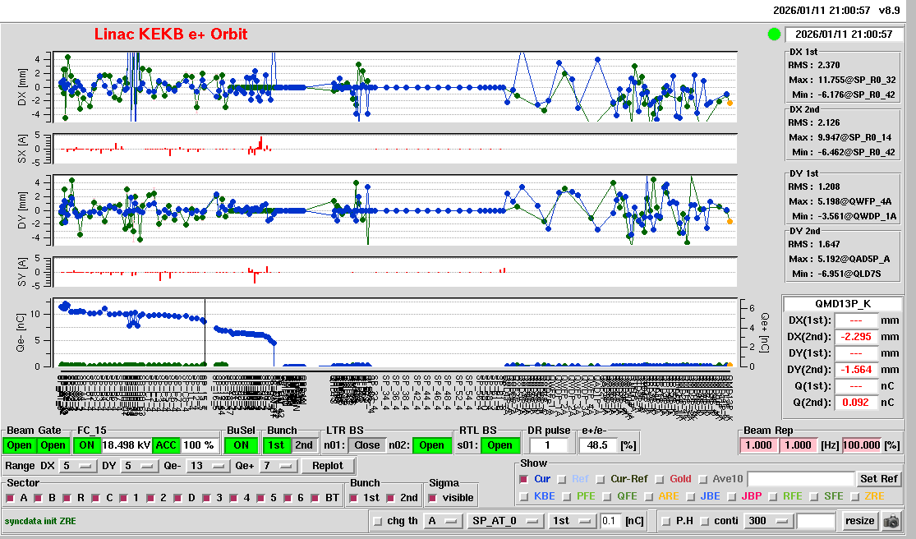Enable the Gold checkbox in Show
The image size is (916, 539).
point(661,479)
